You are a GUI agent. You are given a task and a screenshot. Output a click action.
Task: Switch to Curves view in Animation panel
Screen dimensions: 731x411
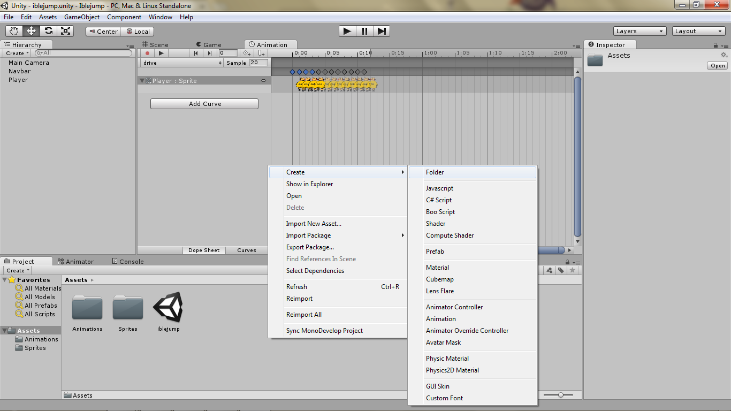(x=247, y=250)
